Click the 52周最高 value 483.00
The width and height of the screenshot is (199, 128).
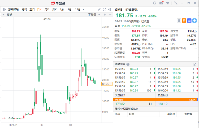[x=136, y=53]
